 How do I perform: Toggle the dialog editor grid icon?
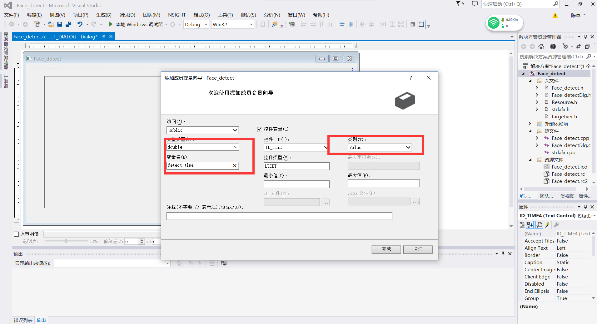[413, 24]
